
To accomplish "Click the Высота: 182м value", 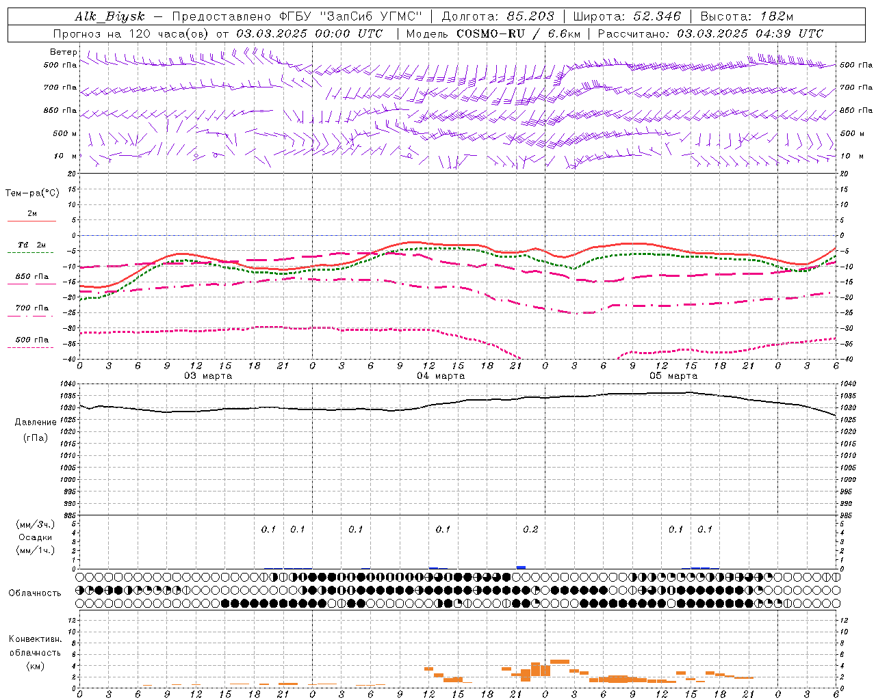I will tap(747, 16).
